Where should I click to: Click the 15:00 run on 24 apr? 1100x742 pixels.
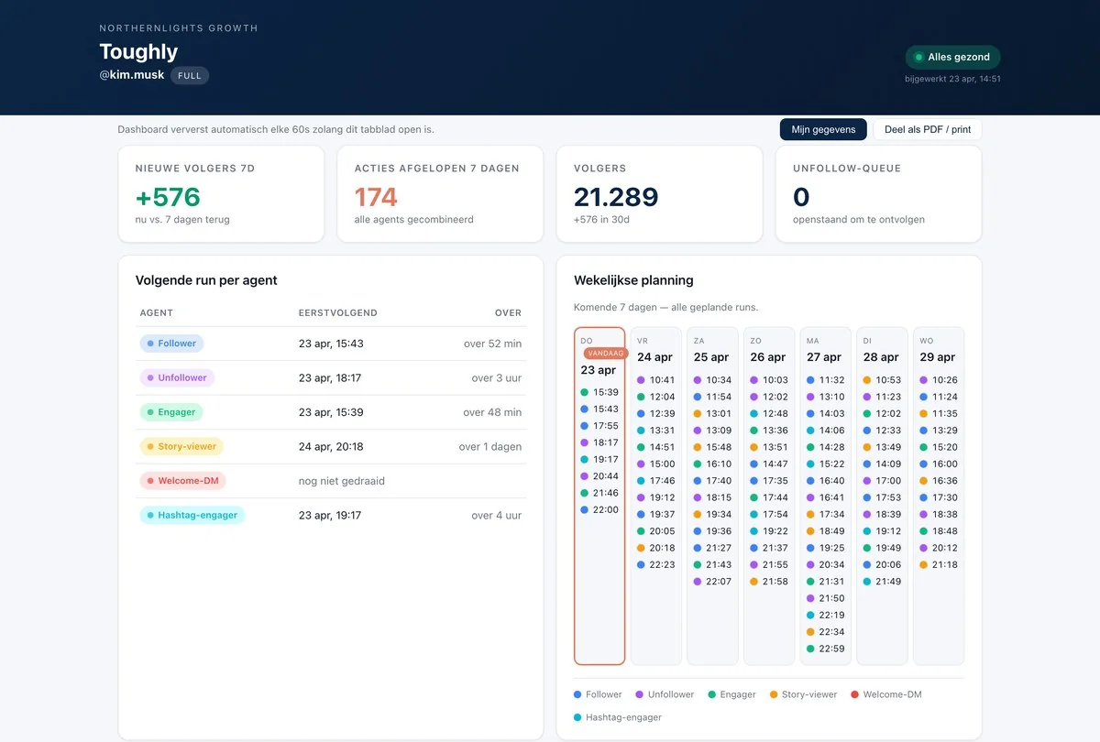pos(656,464)
